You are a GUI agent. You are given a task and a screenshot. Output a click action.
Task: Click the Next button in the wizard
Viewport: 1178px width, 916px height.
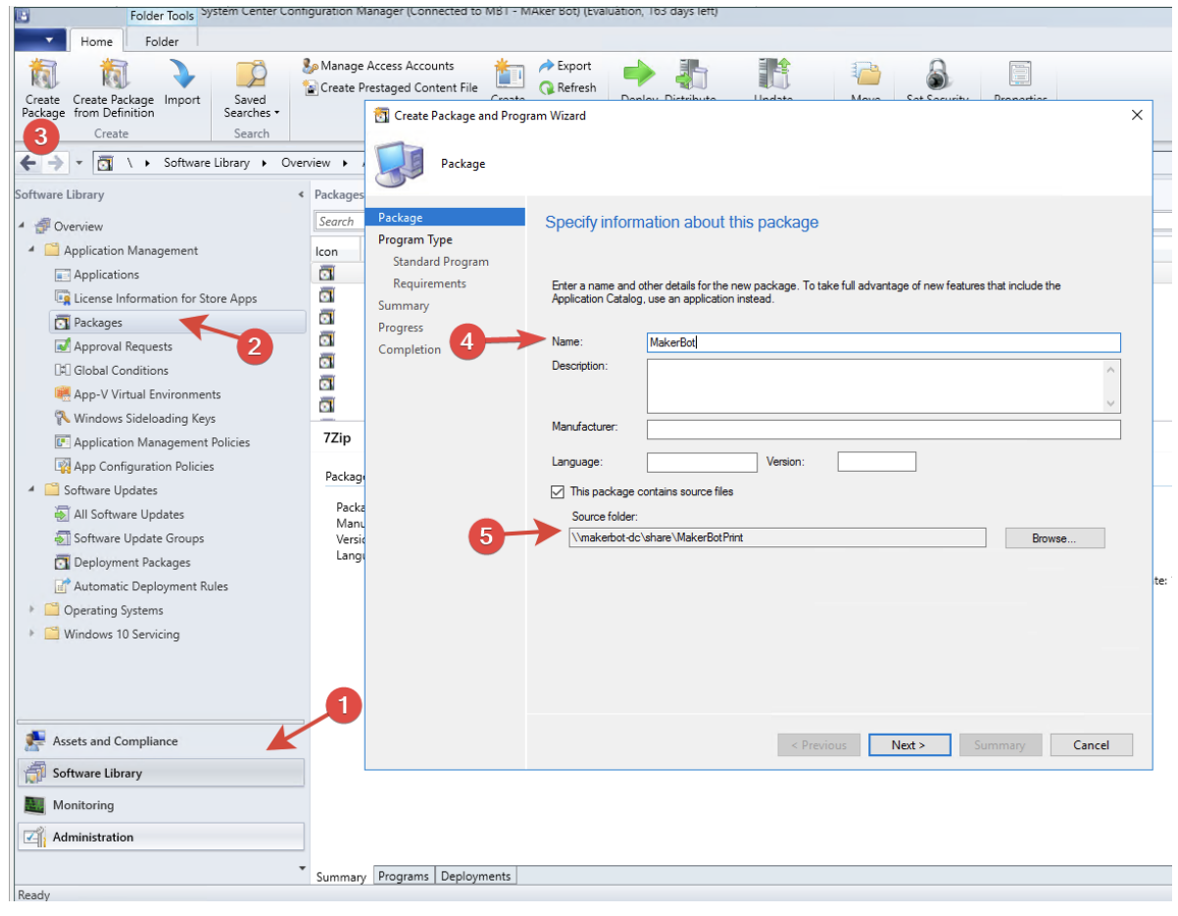[908, 744]
